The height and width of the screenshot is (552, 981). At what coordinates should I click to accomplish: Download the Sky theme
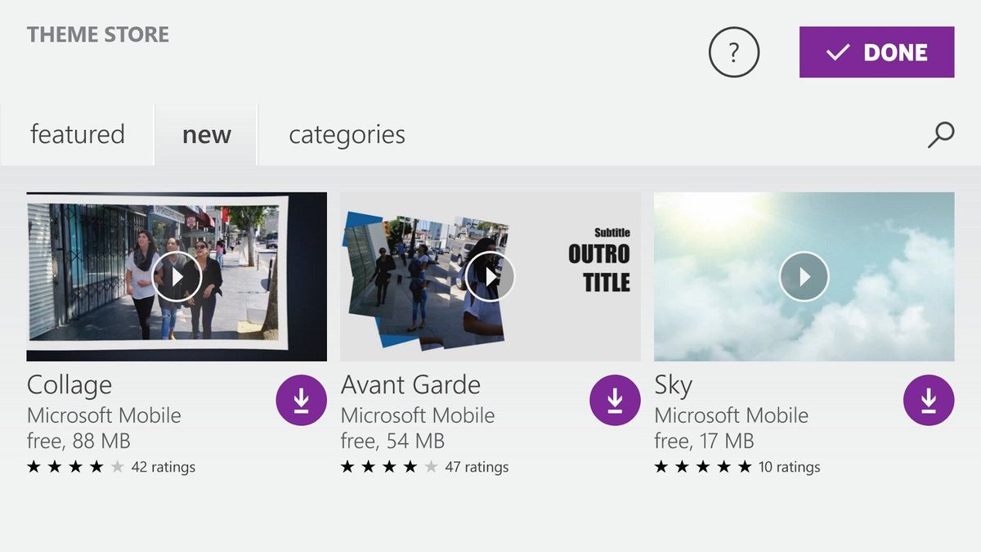click(x=929, y=400)
